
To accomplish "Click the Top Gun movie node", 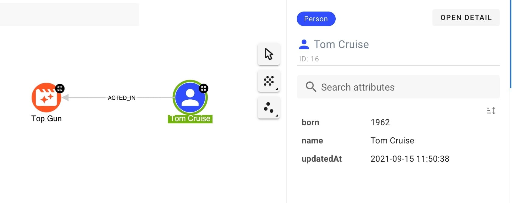I will click(x=46, y=98).
